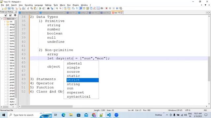
Task: Click the editor horizontal scrollbar thumb
Action: click(47, 106)
